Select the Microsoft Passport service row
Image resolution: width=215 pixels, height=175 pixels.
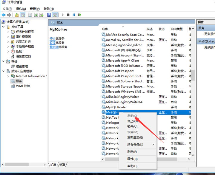click(x=146, y=71)
